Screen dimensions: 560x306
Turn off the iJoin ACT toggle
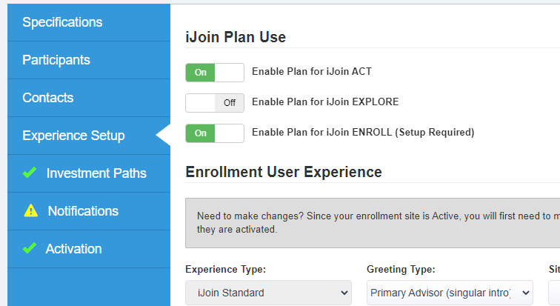[x=215, y=73]
